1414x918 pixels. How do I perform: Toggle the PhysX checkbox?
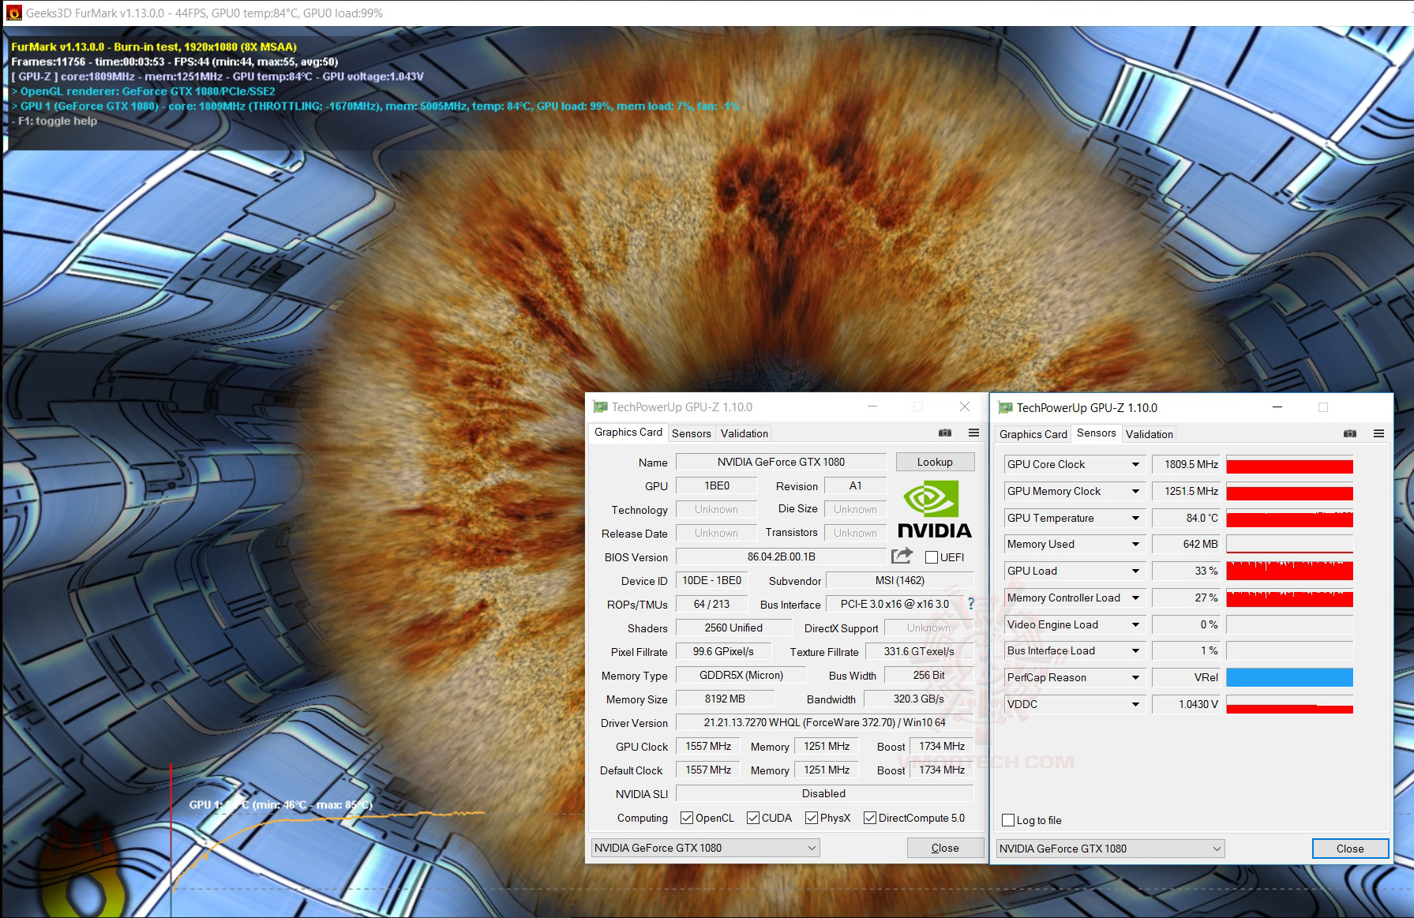coord(812,818)
